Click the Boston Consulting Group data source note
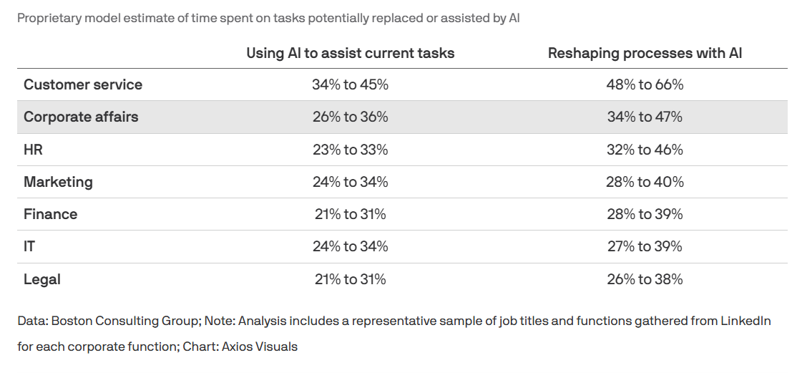802x373 pixels. [393, 321]
